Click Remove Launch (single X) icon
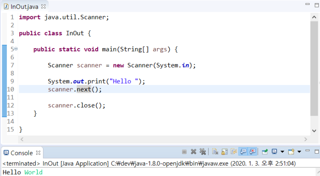This screenshot has width=320, height=176. click(x=193, y=152)
